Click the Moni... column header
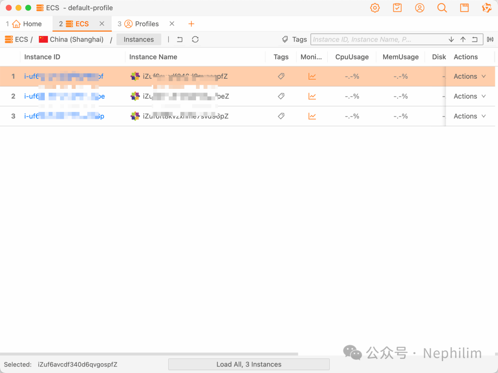The width and height of the screenshot is (498, 373). tap(311, 57)
